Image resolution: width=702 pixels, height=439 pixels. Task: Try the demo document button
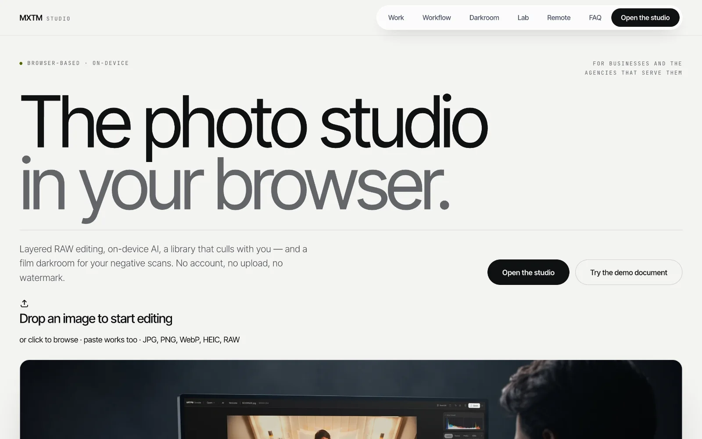(628, 272)
